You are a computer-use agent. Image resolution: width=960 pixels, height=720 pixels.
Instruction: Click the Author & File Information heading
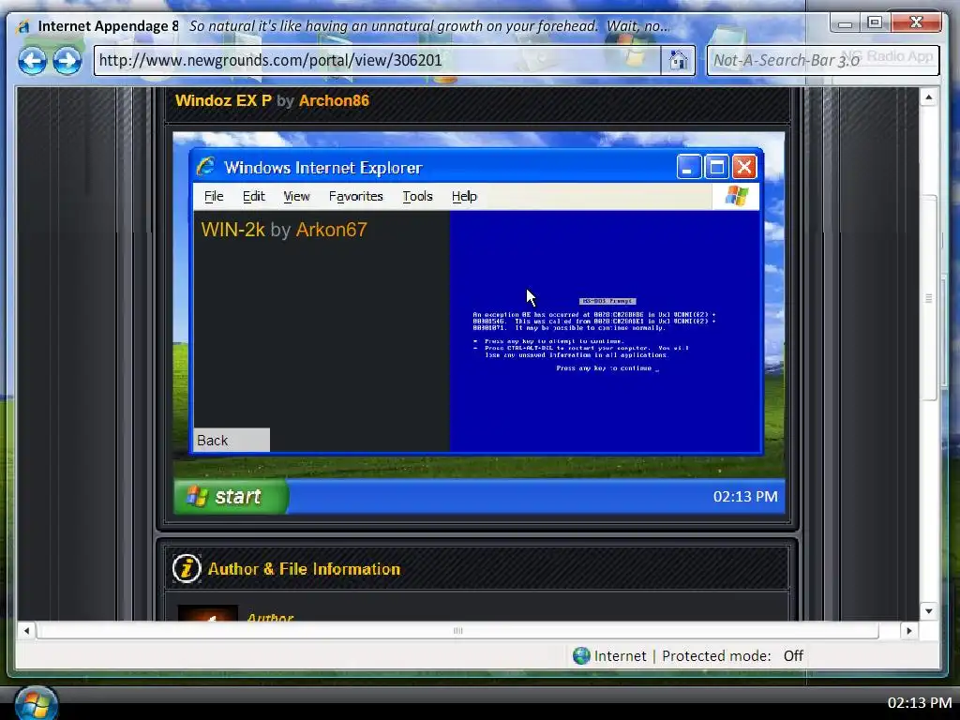tap(304, 569)
